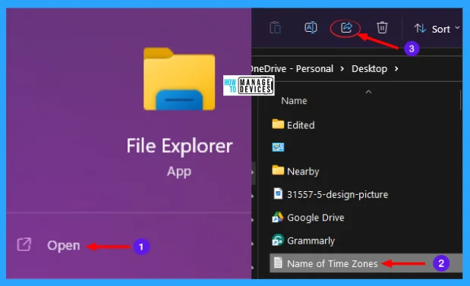Viewport: 470px width, 286px height.
Task: Click Open for File Explorer app
Action: point(64,246)
